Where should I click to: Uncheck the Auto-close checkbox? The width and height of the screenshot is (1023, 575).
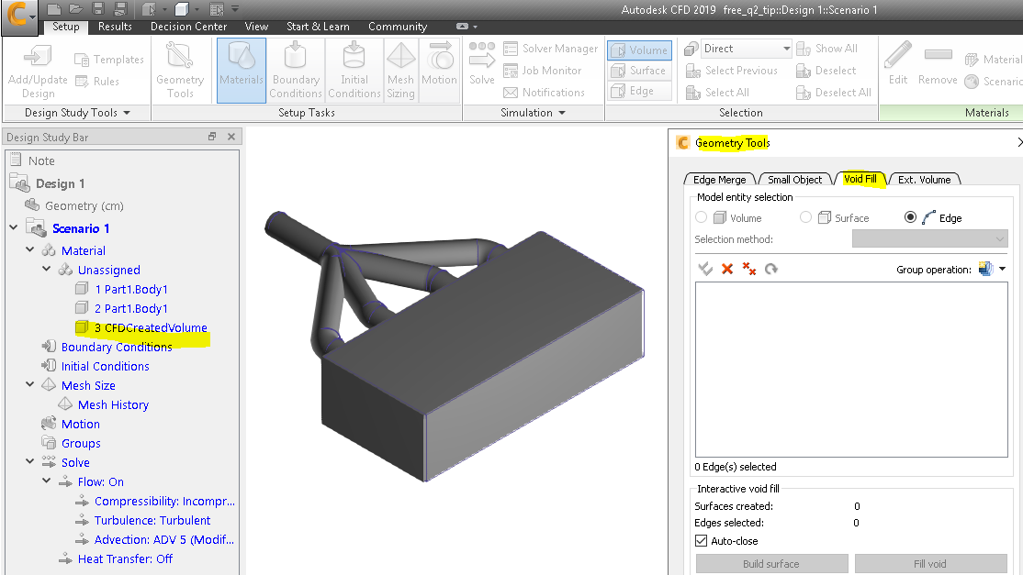coord(702,540)
